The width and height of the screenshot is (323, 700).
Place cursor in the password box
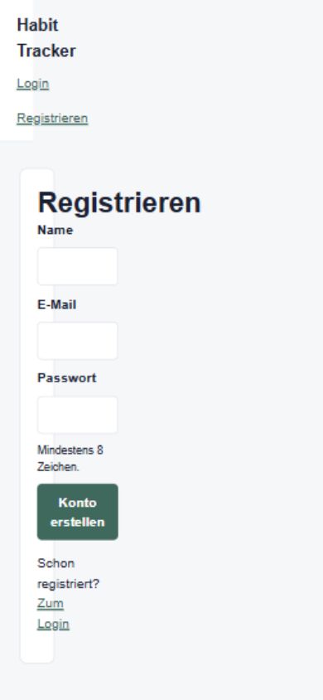pyautogui.click(x=78, y=415)
